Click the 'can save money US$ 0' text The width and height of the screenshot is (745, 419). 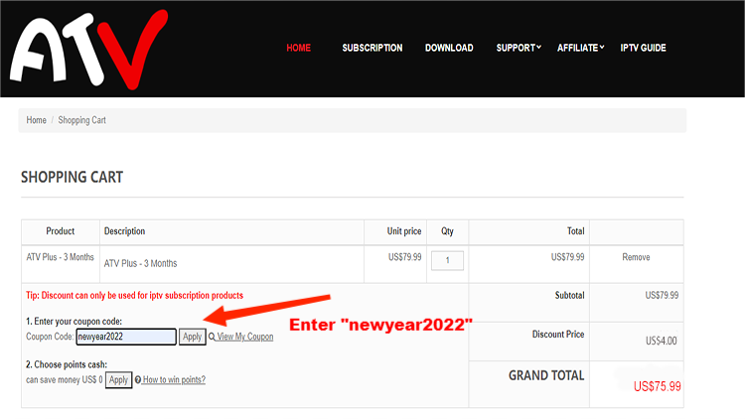(x=65, y=380)
